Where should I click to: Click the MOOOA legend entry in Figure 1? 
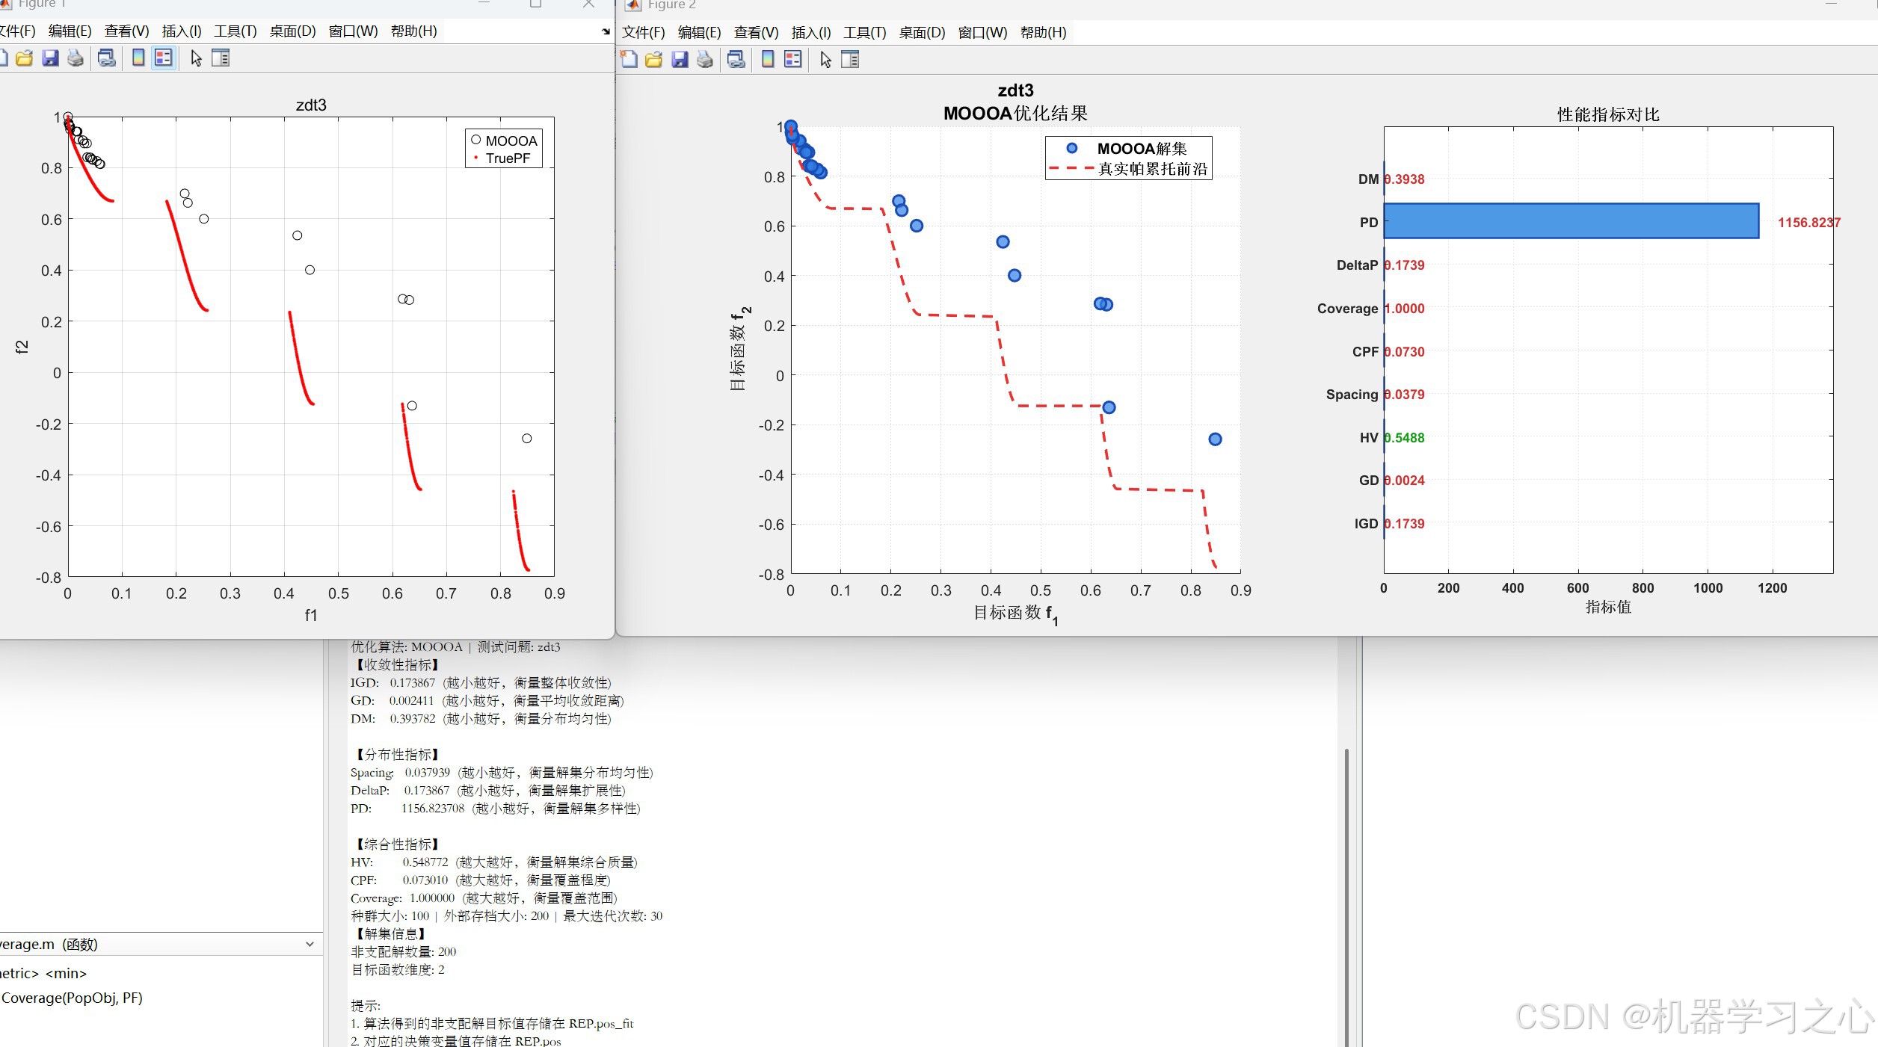tap(511, 140)
